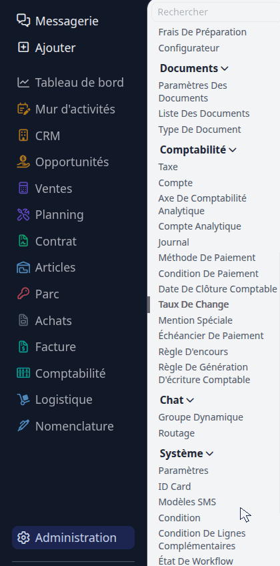The width and height of the screenshot is (280, 566).
Task: Open the Messagerie chat icon
Action: [23, 21]
